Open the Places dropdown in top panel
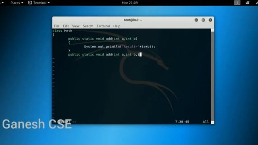Screen dimensions: 258x145 17,3
